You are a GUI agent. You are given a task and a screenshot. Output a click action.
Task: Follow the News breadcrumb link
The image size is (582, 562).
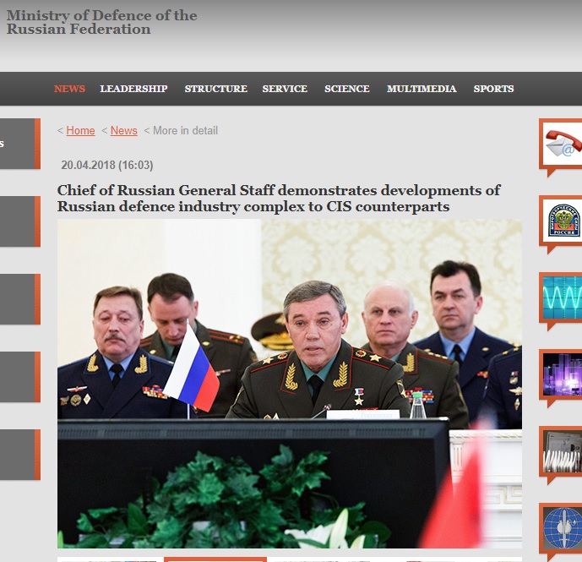tap(124, 131)
